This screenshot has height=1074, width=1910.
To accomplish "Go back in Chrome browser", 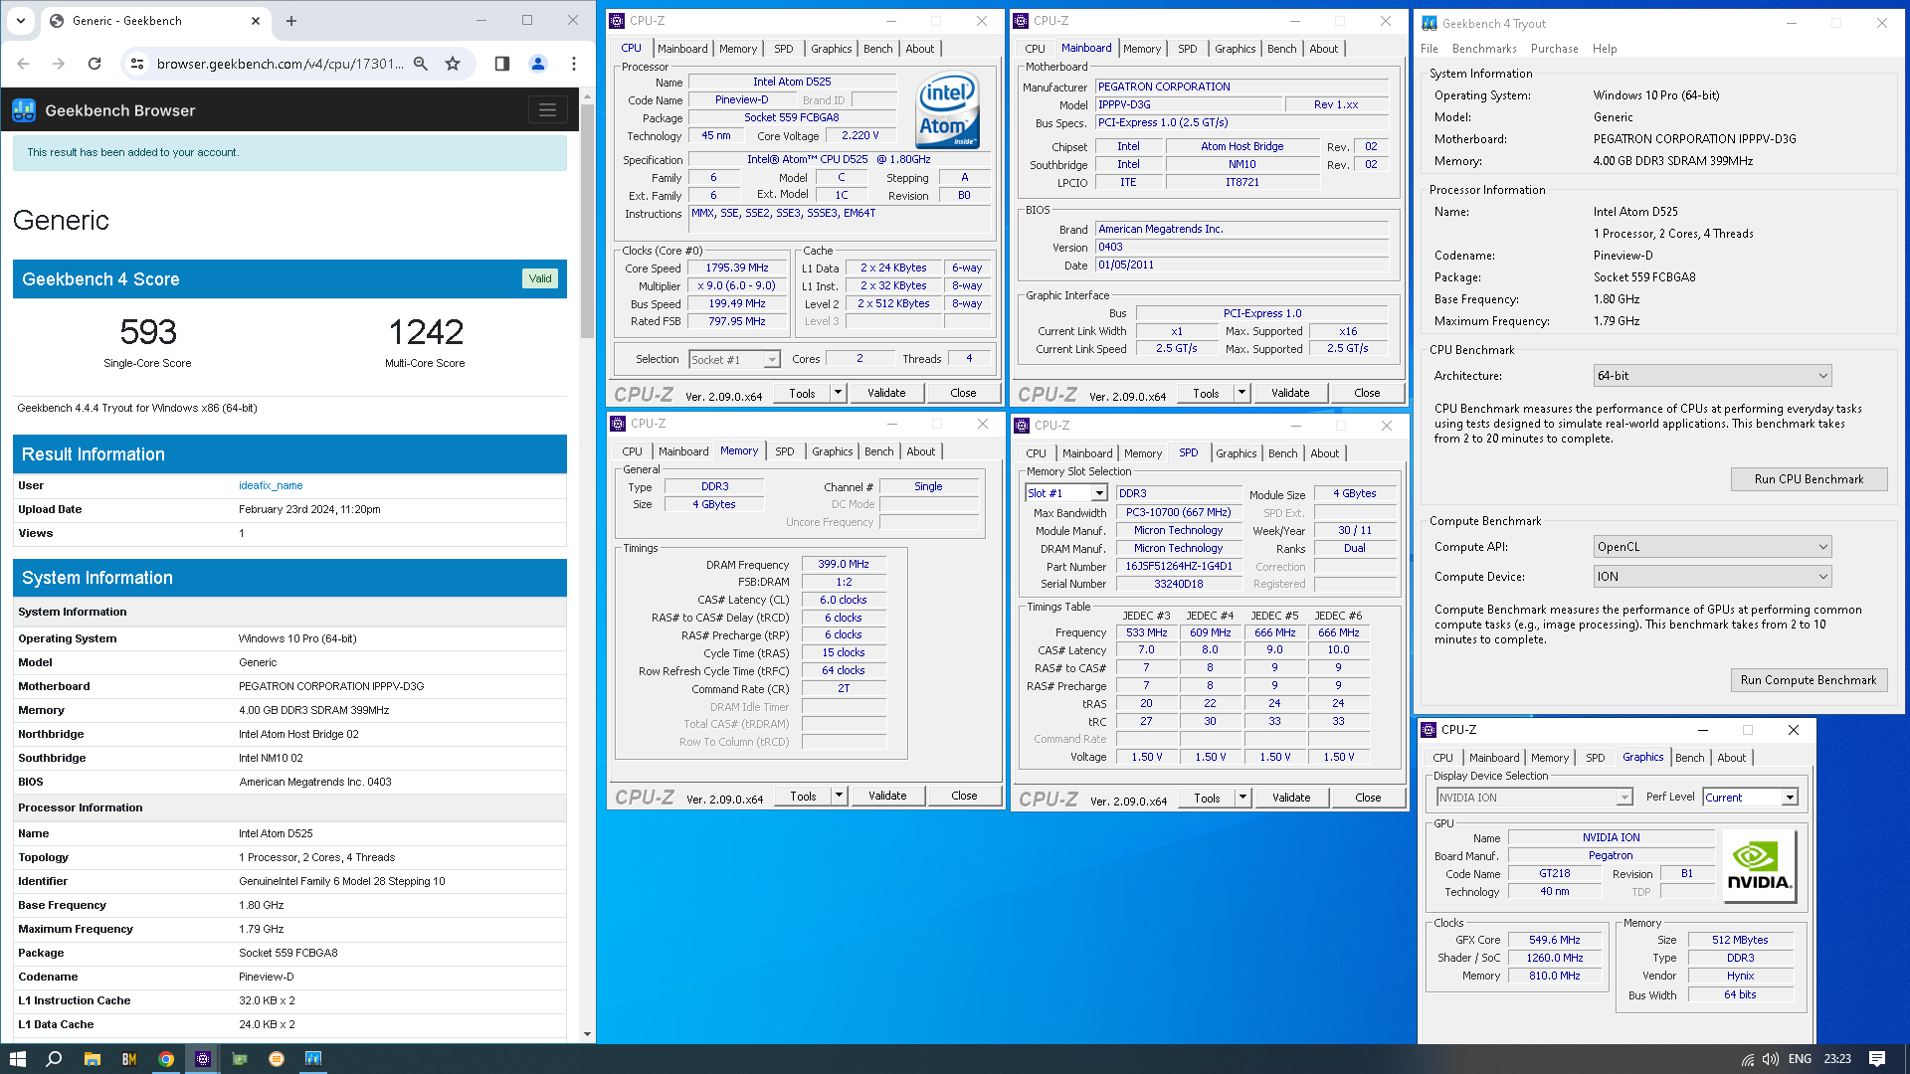I will pos(24,64).
